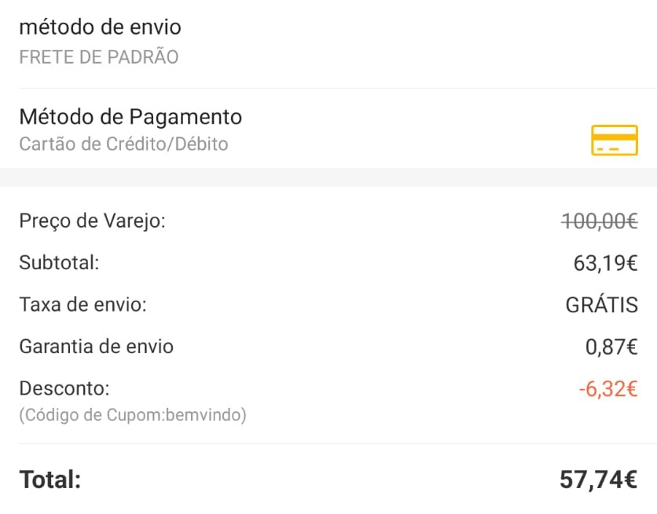This screenshot has height=514, width=657.
Task: Click the gray separator band below payment method
Action: (x=328, y=177)
